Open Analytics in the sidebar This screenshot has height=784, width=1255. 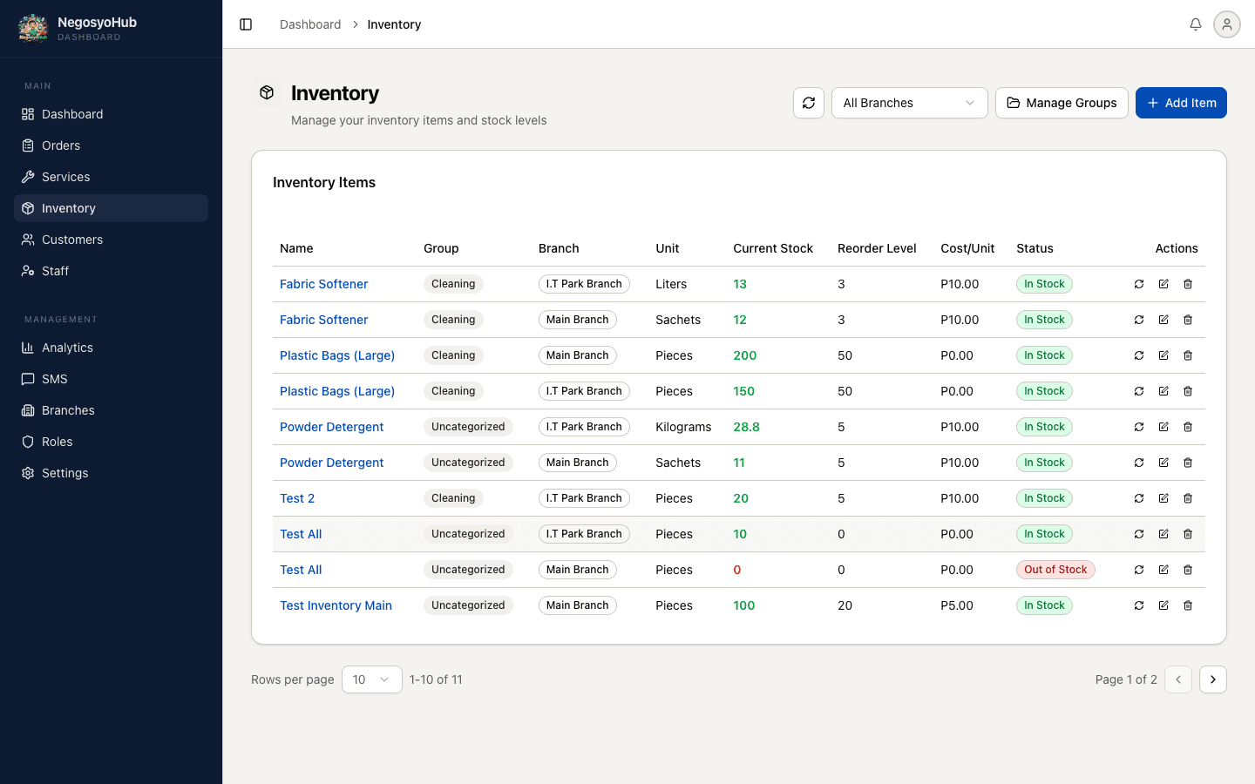(111, 348)
